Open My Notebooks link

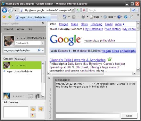[94, 29]
